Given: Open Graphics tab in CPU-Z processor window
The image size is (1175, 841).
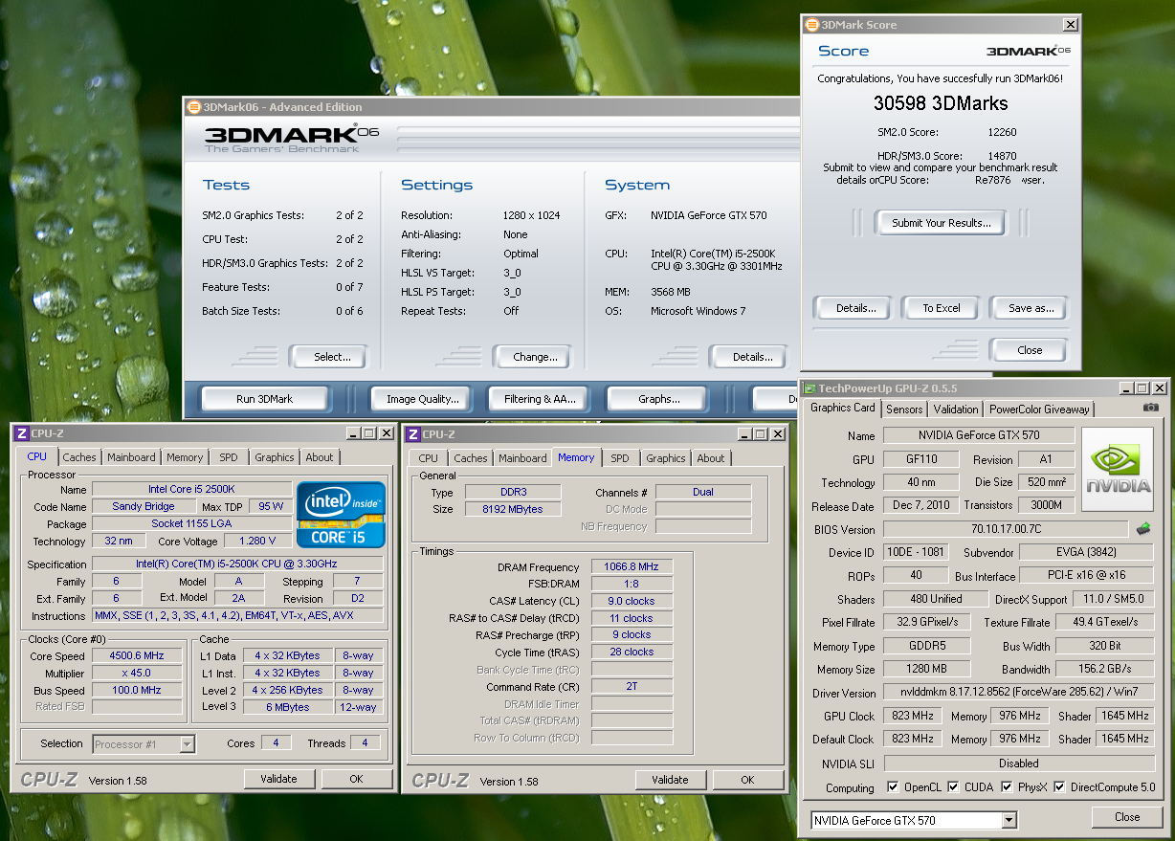Looking at the screenshot, I should pyautogui.click(x=275, y=457).
